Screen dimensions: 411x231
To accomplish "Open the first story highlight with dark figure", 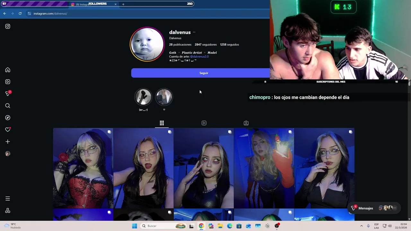I will (x=143, y=97).
